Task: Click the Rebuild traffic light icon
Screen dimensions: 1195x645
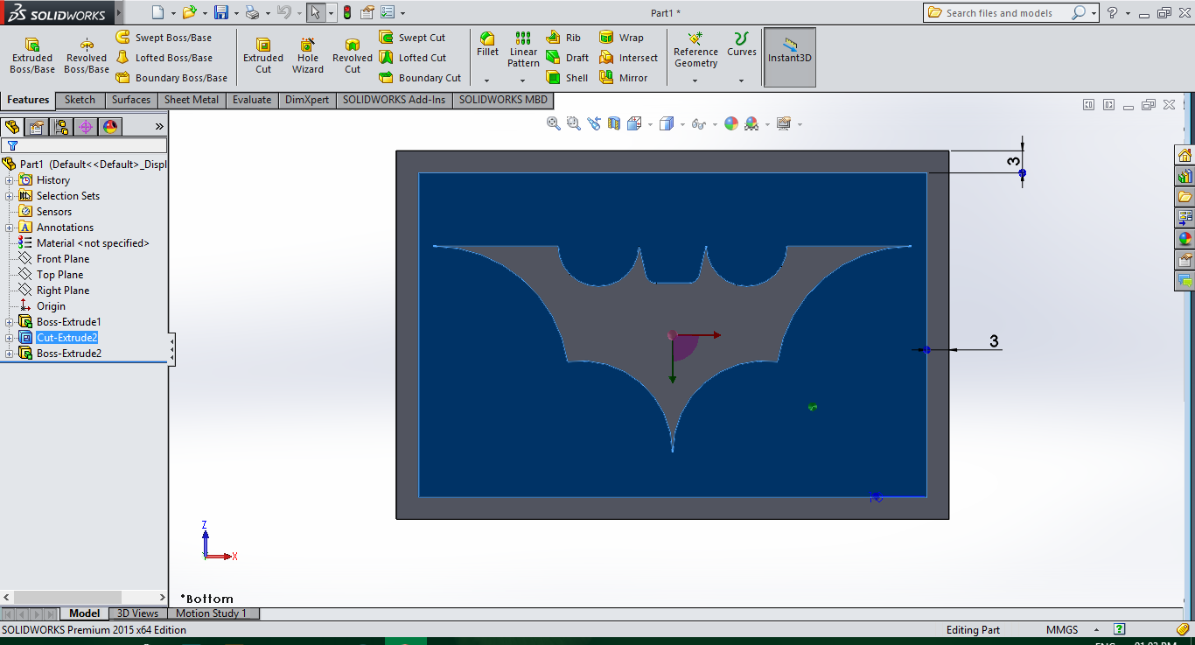Action: click(x=347, y=12)
